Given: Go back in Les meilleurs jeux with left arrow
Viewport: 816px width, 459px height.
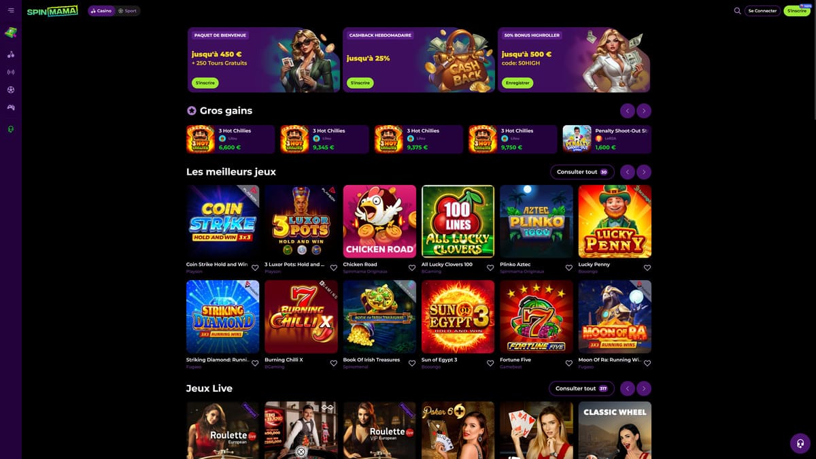Looking at the screenshot, I should pos(627,172).
